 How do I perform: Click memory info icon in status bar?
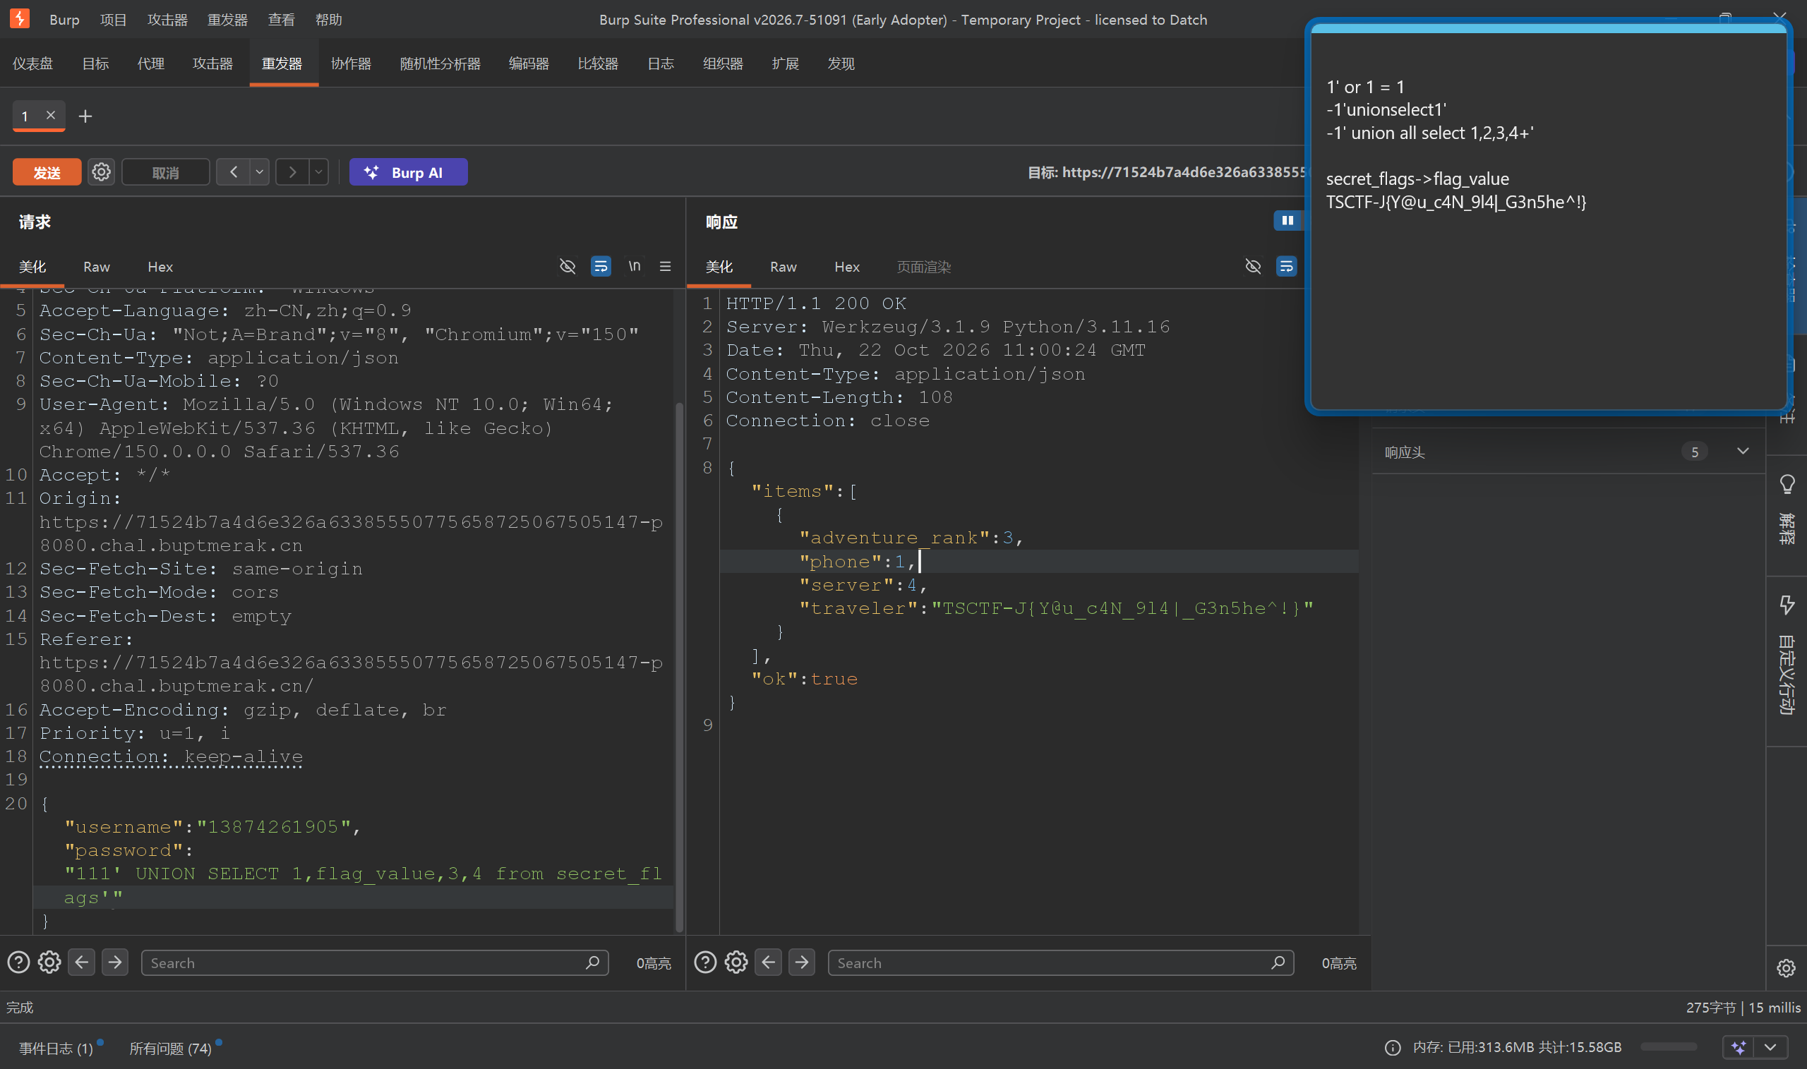1393,1047
